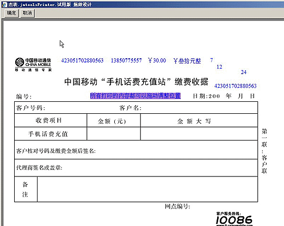Click the IE icon in the title bar
Image resolution: width=284 pixels, height=226 pixels.
4,4
